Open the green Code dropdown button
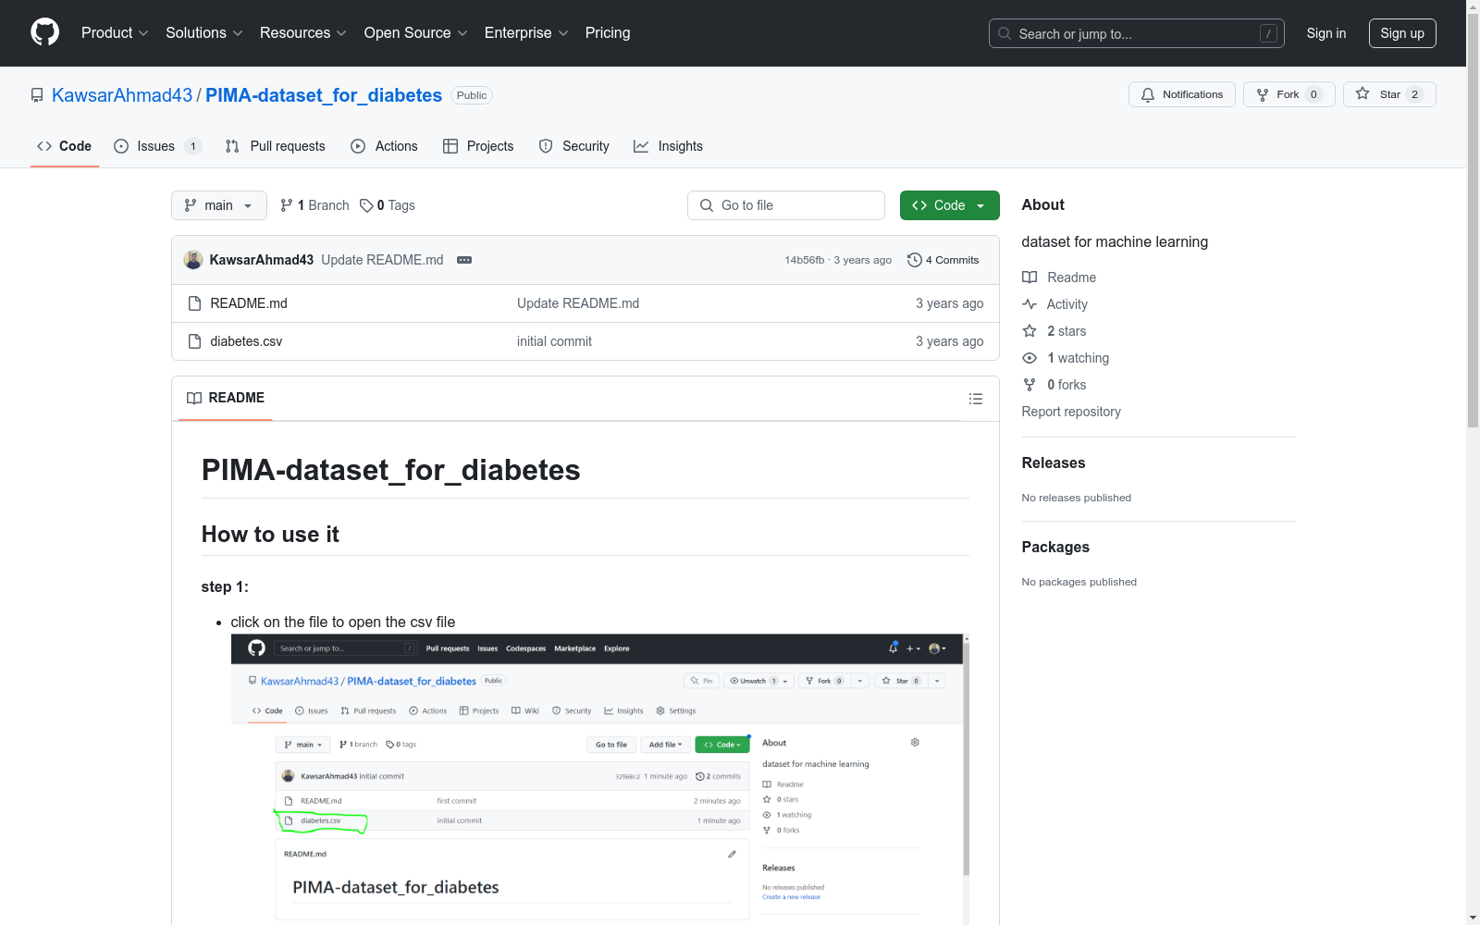 pyautogui.click(x=949, y=205)
